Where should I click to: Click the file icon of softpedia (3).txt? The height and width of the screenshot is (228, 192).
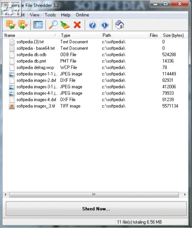pyautogui.click(x=12, y=42)
